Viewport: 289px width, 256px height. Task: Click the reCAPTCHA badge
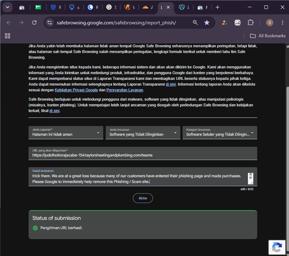click(x=277, y=247)
